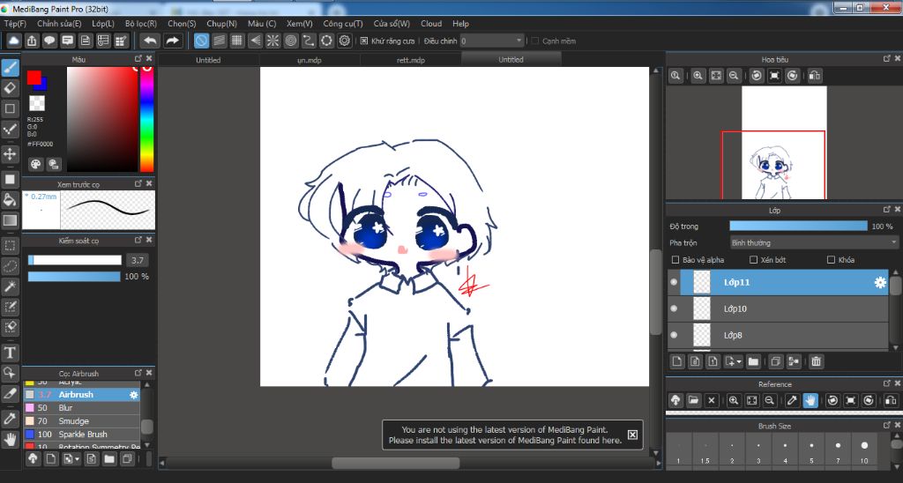Select the Sparkle Brush

pyautogui.click(x=81, y=434)
